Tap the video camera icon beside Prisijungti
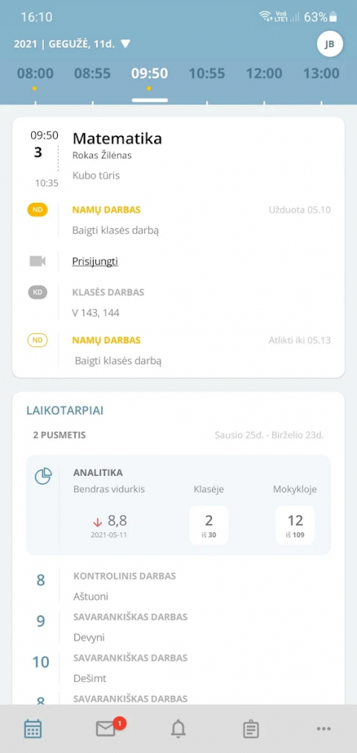357x753 pixels. (x=37, y=261)
